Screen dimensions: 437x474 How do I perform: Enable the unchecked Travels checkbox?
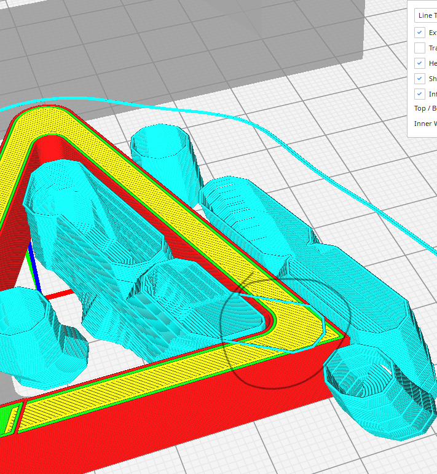tap(419, 48)
